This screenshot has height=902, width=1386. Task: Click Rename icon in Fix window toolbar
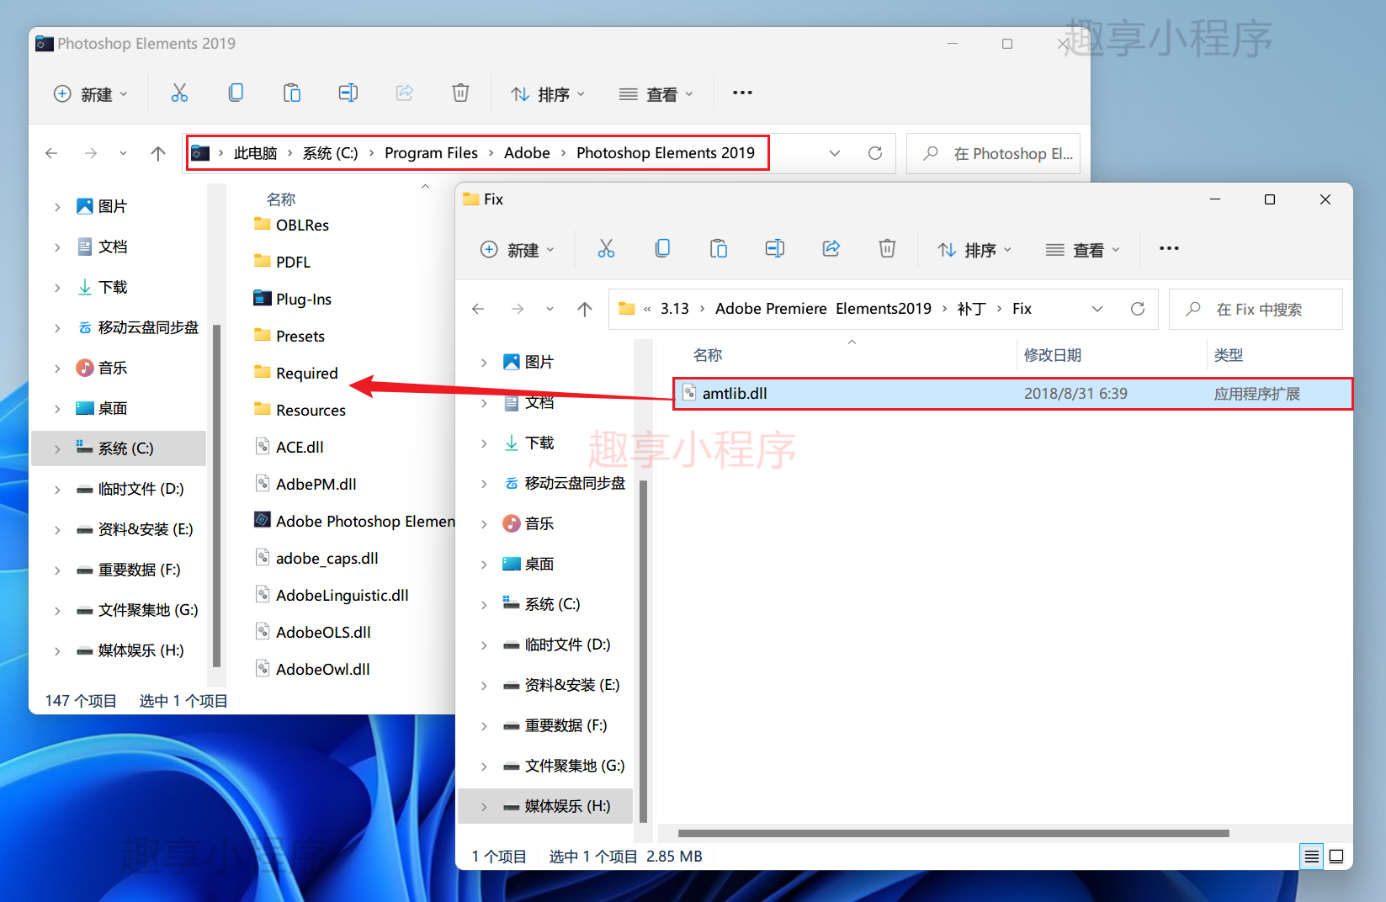coord(775,248)
